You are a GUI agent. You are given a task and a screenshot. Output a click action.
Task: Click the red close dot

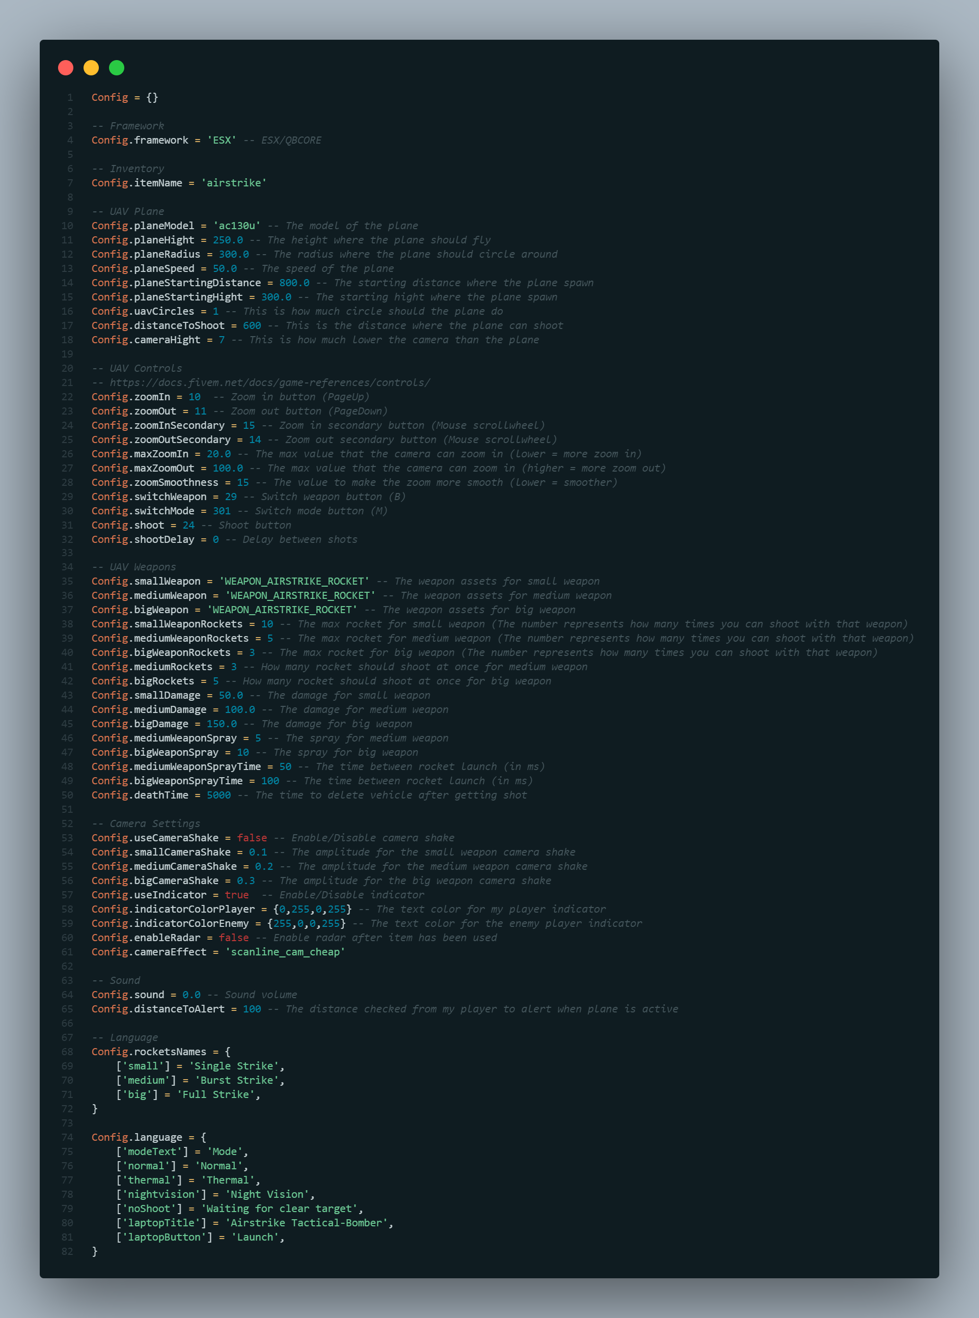tap(66, 68)
